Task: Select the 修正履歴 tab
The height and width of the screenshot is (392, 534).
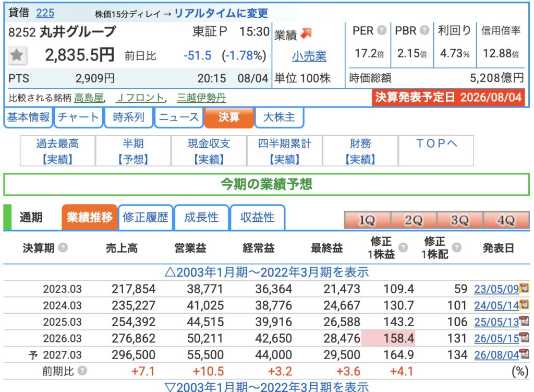Action: tap(145, 217)
